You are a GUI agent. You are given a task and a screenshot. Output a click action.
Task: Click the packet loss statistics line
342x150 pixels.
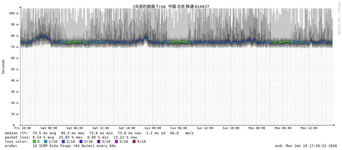(x=71, y=137)
